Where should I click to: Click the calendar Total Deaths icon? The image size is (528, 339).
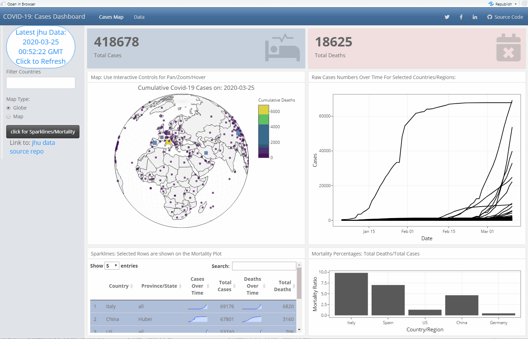[508, 48]
